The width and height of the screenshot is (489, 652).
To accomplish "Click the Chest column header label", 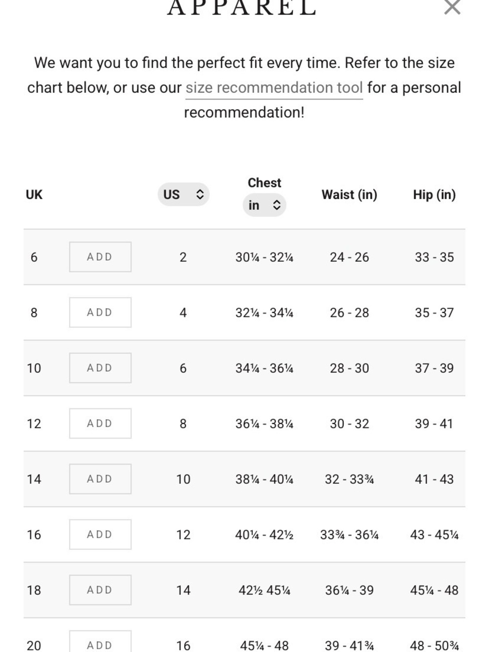I will tap(265, 182).
